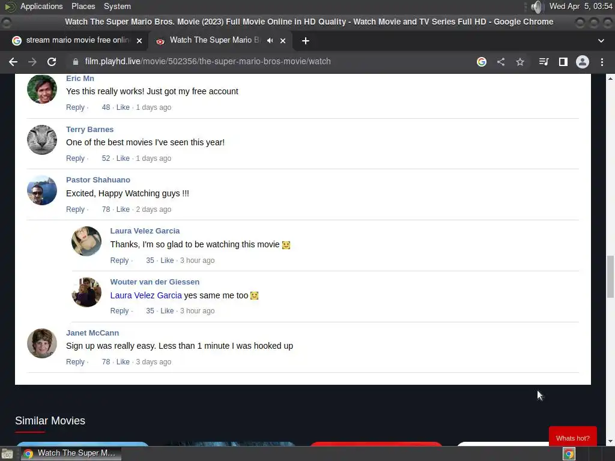Click Show Desktop icon in bottom panel
This screenshot has height=461, width=615.
(7, 454)
